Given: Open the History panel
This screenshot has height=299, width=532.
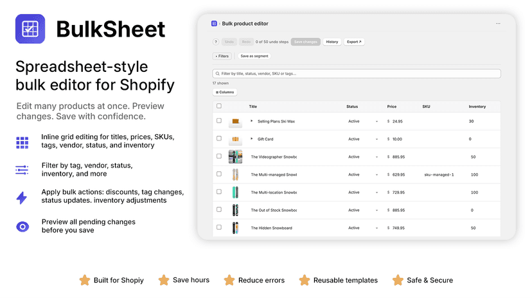Looking at the screenshot, I should point(332,42).
